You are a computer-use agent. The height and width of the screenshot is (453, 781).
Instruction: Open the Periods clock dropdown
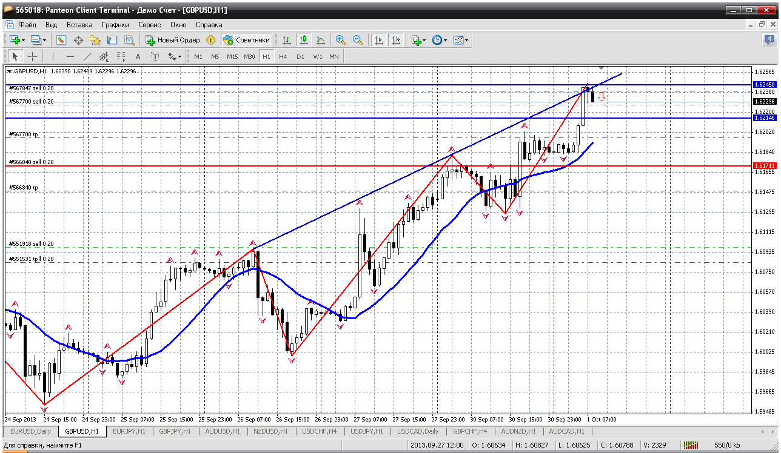440,40
